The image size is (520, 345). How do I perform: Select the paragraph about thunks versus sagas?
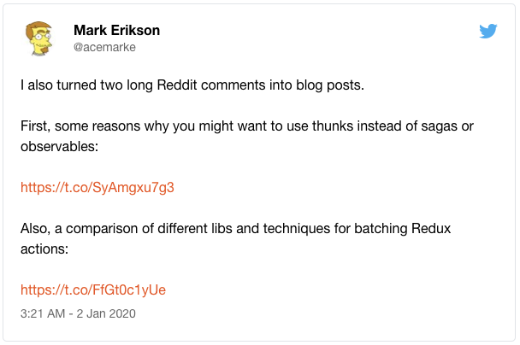247,136
